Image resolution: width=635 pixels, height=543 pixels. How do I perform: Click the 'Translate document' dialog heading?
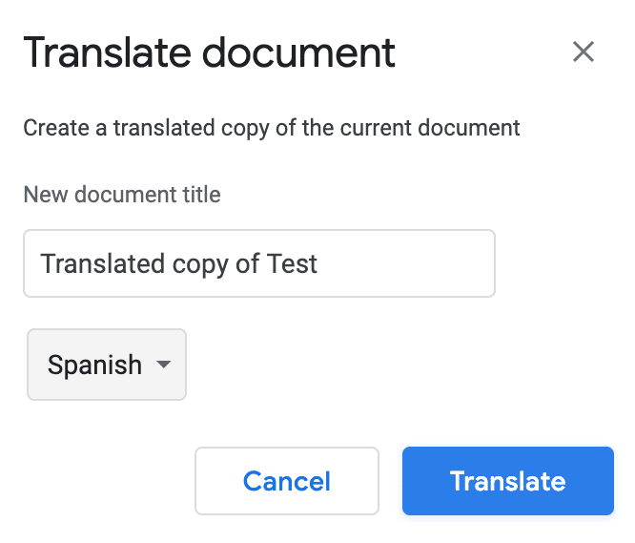209,52
